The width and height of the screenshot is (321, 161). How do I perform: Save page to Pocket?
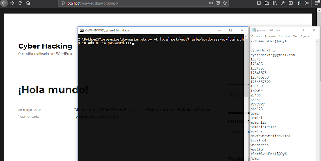[x=218, y=3]
